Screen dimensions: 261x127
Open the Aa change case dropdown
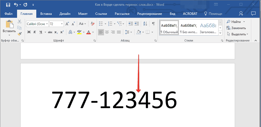82,24
